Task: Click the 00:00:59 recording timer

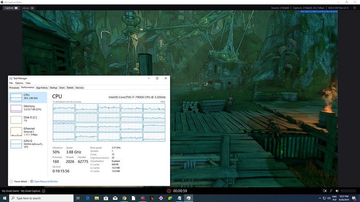Action: click(x=180, y=191)
